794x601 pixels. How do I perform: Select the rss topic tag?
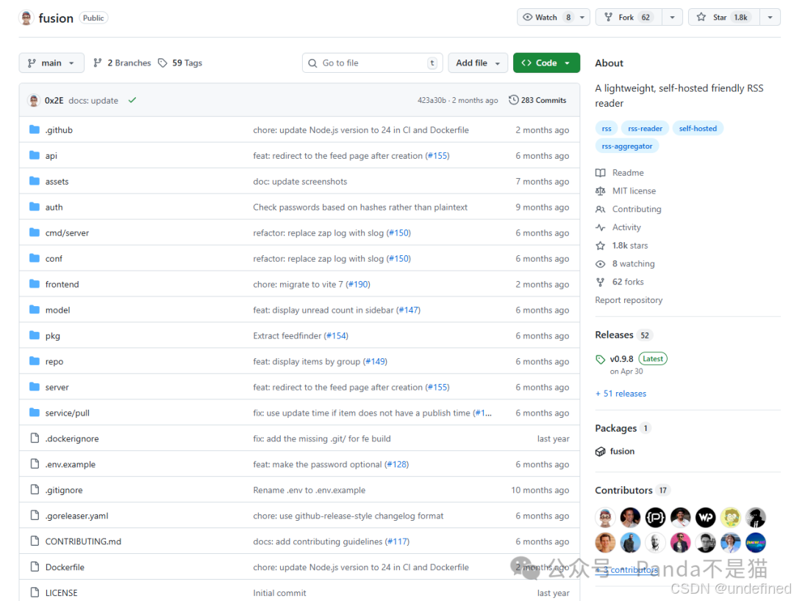pyautogui.click(x=607, y=129)
